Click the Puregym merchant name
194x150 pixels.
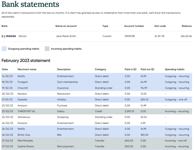tap(23, 82)
